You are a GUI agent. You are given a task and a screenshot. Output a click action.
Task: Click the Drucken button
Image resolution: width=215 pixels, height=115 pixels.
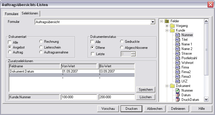(x=132, y=109)
